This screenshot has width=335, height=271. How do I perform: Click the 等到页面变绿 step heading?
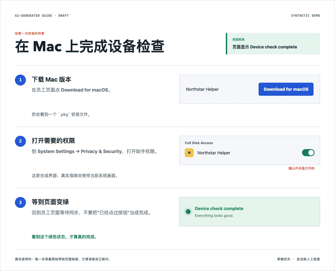(x=50, y=202)
